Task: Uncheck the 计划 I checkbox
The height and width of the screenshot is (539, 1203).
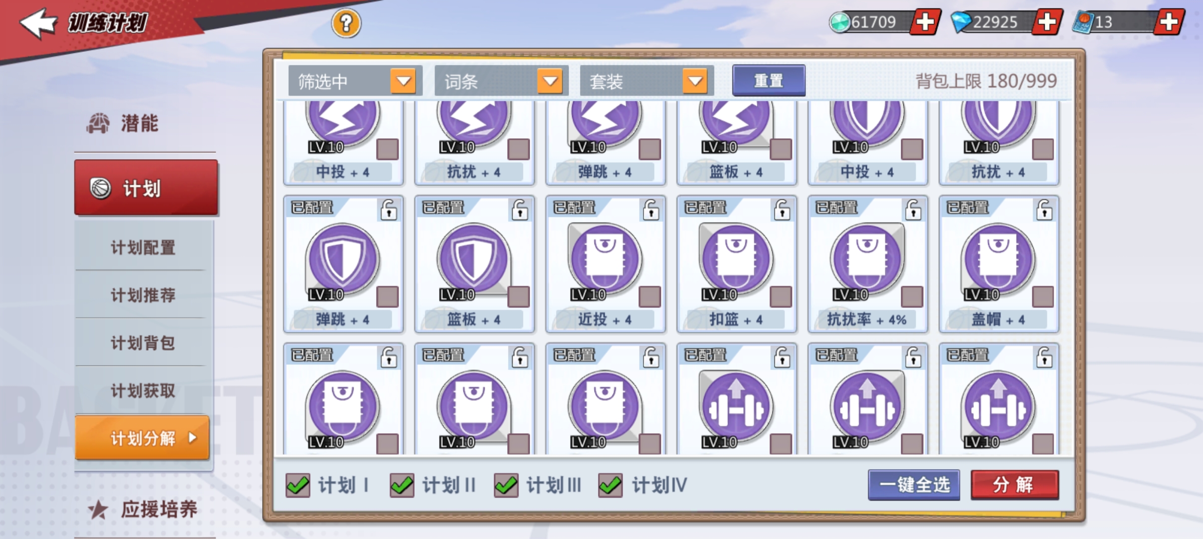Action: click(298, 485)
